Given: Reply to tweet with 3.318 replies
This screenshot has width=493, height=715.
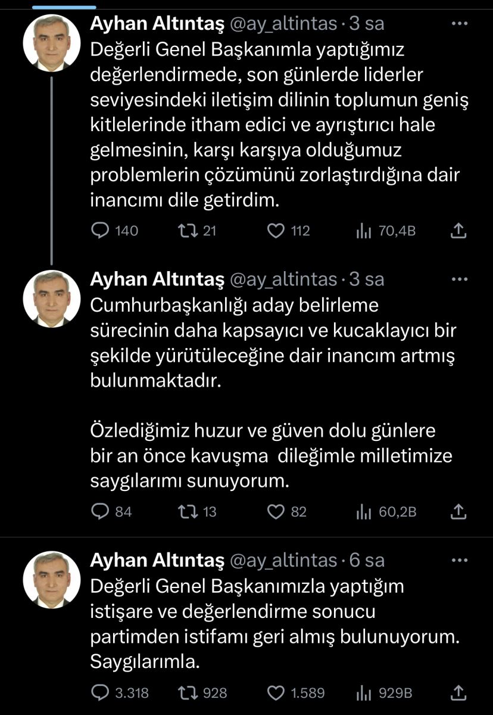Looking at the screenshot, I should coord(100,692).
